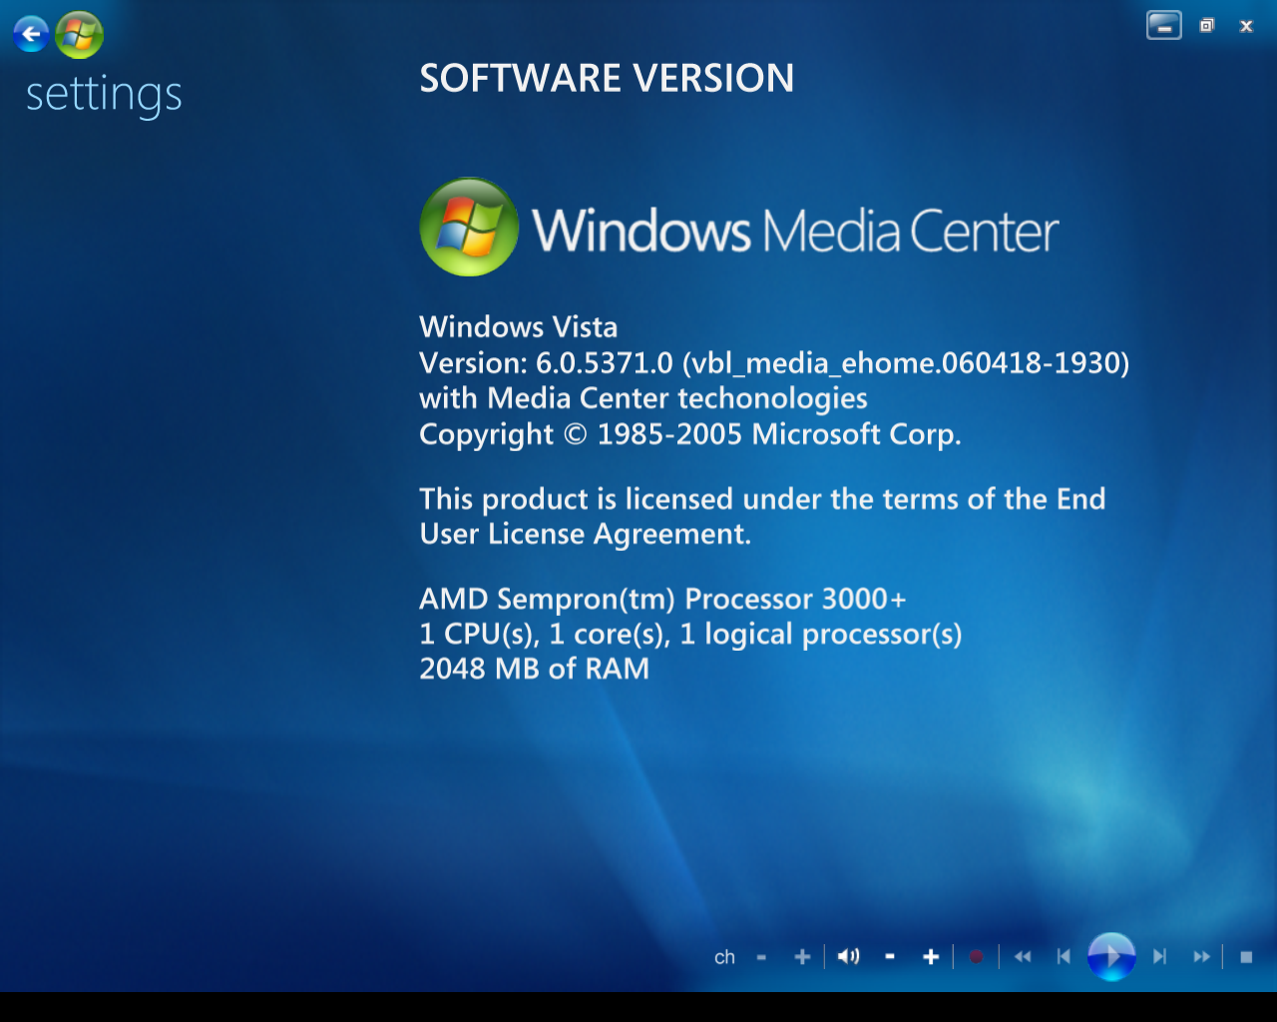
Task: Click the Windows Vista text line
Action: pyautogui.click(x=518, y=327)
